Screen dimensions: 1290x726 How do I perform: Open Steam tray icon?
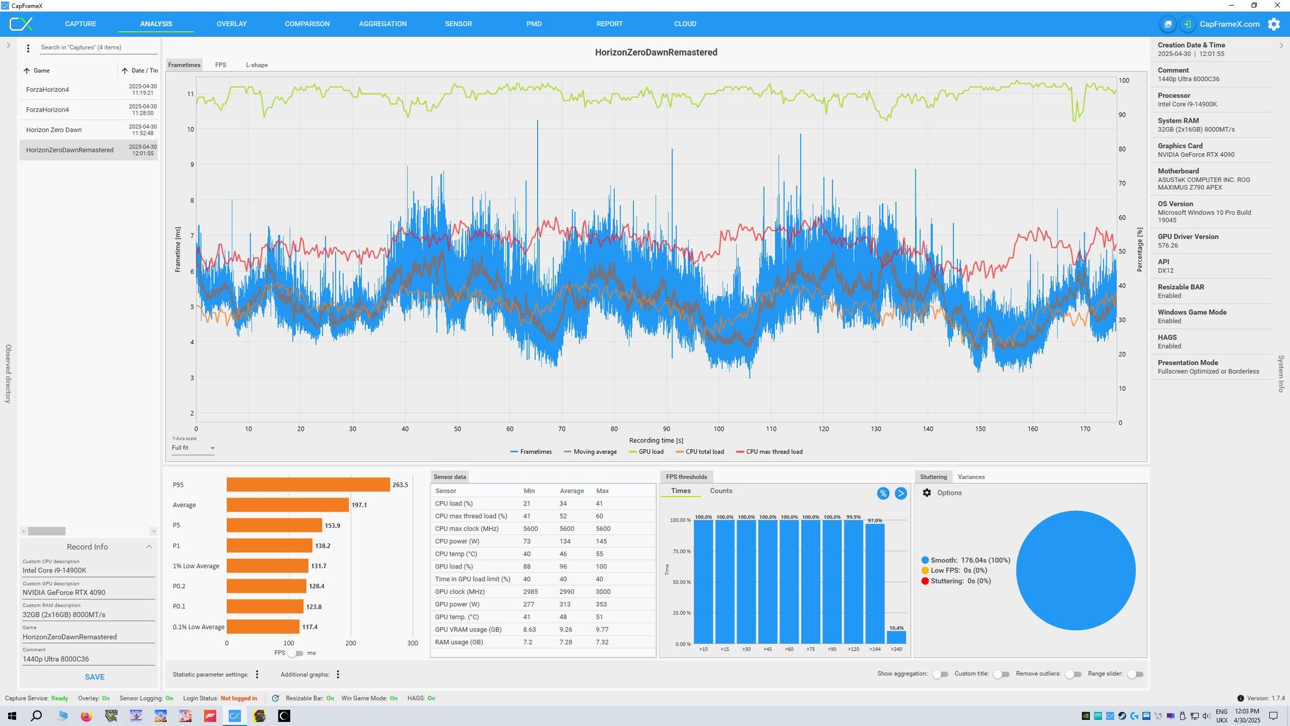[x=1122, y=716]
